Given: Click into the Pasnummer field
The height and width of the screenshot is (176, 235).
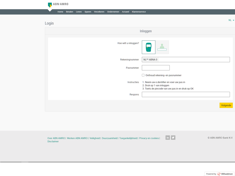Looking at the screenshot, I should pos(156,68).
